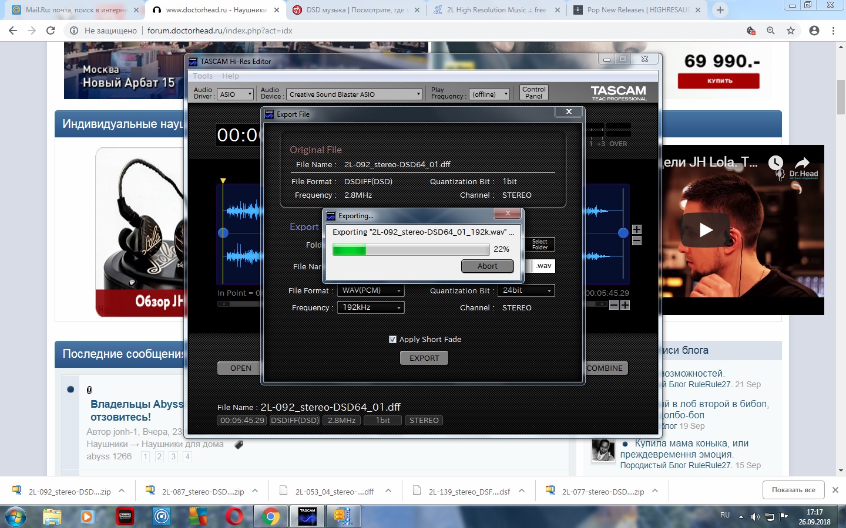Switch to the Mail.Ru browser tab

coord(76,10)
